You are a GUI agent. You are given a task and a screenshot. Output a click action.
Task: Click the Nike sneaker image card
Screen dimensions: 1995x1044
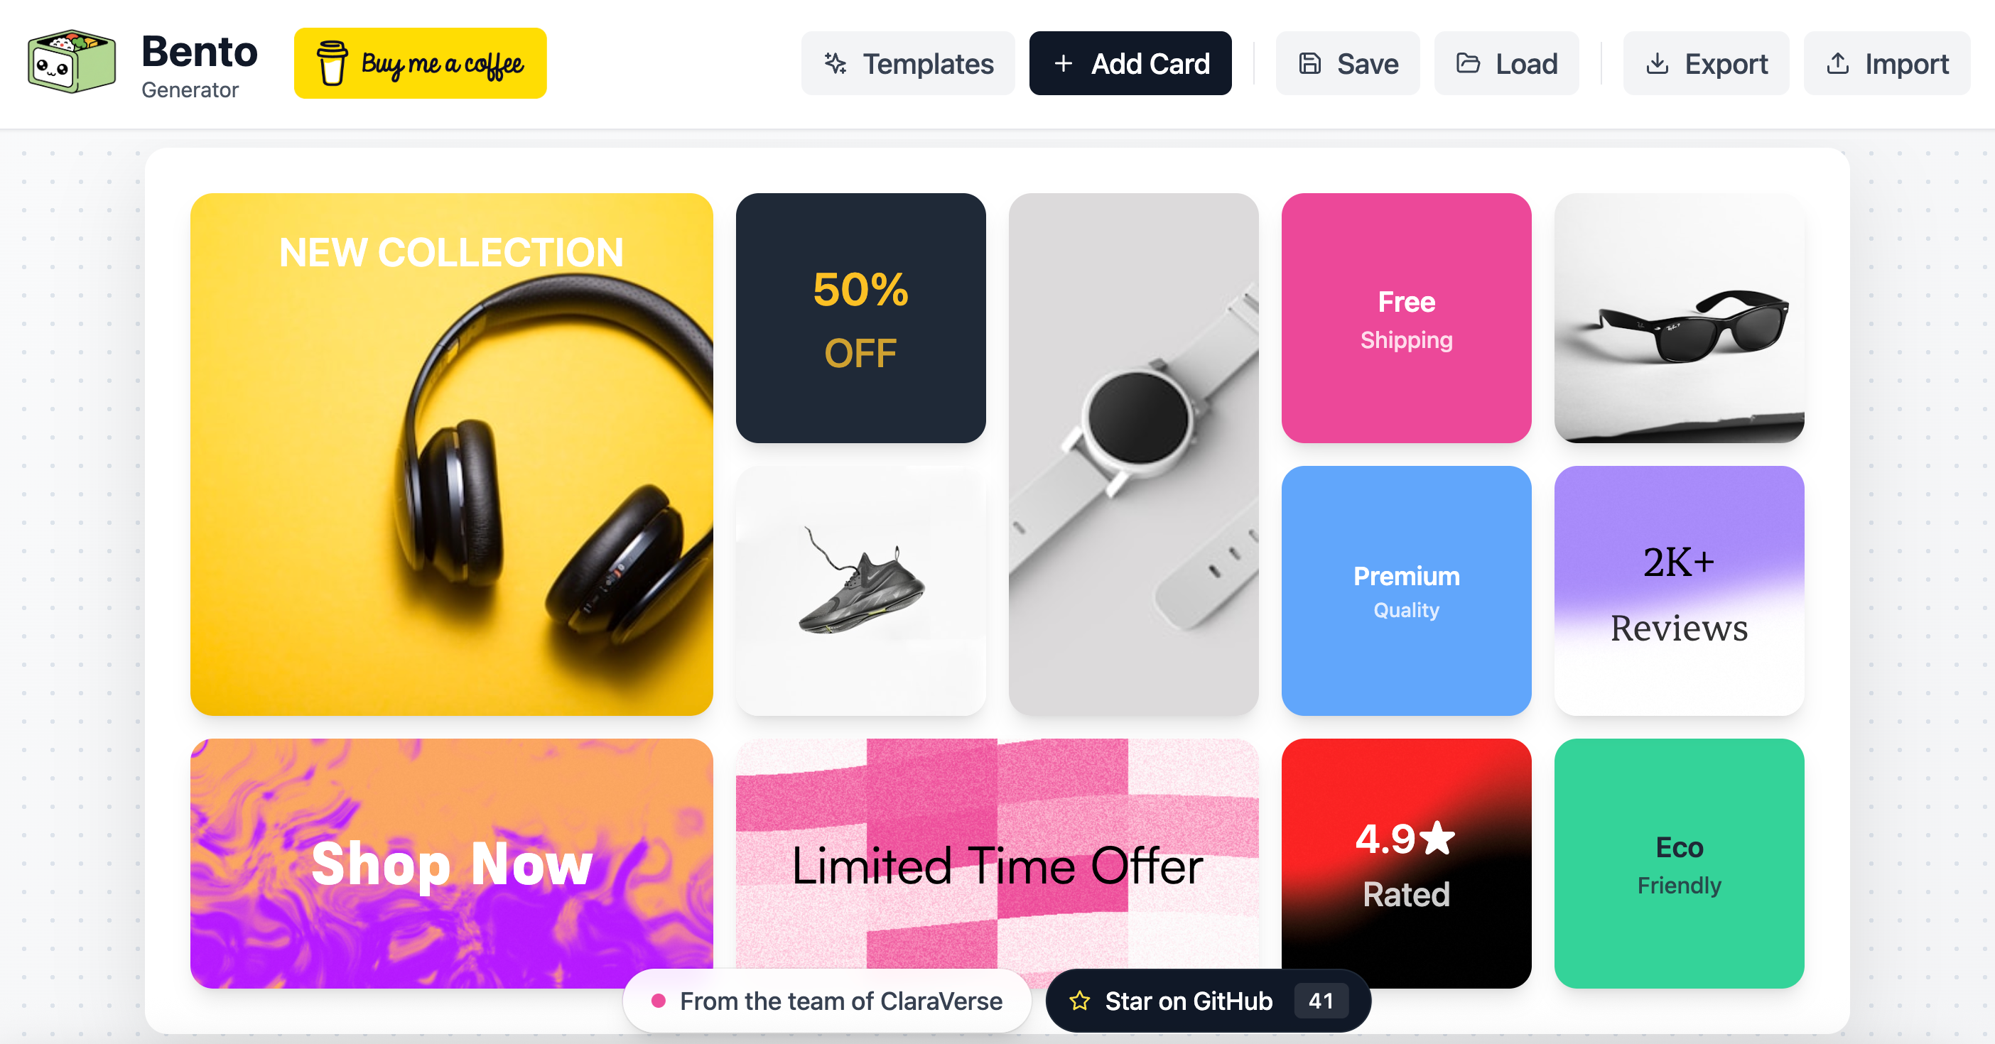click(x=860, y=590)
